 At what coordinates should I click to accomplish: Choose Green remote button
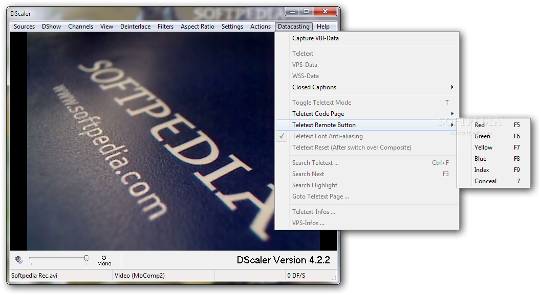(493, 136)
